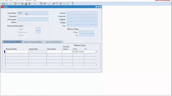This screenshot has height=96, width=172.
Task: Select the Days password expiration radio
Action: tap(18, 29)
